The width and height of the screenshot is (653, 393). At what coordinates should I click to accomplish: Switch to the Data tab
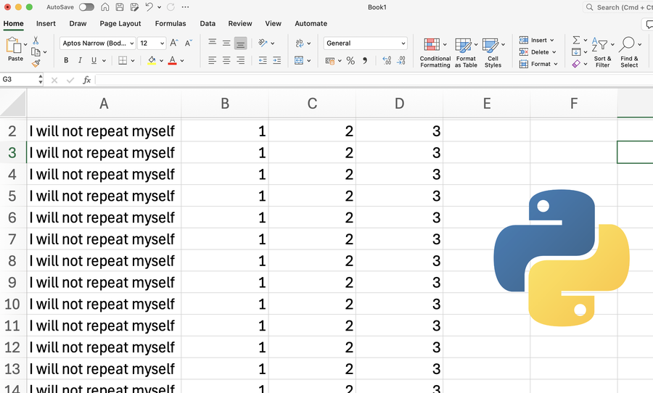pyautogui.click(x=208, y=24)
